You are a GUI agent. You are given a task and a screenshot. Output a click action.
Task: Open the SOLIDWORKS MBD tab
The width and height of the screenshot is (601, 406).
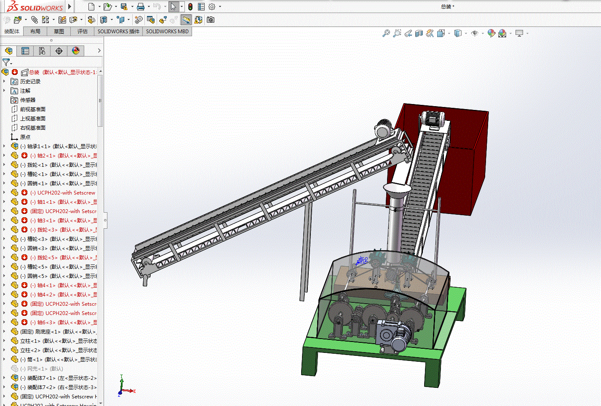tap(167, 32)
